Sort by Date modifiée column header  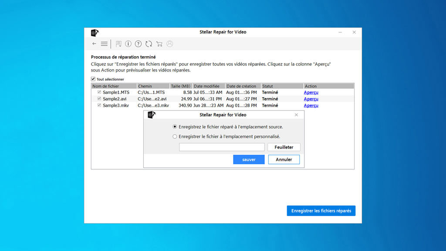tap(209, 86)
